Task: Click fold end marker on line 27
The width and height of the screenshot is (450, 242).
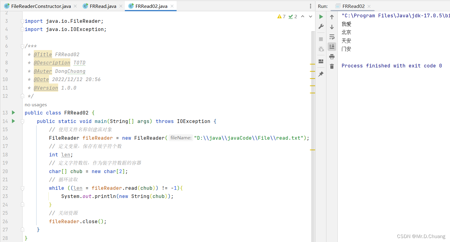Action: point(22,230)
